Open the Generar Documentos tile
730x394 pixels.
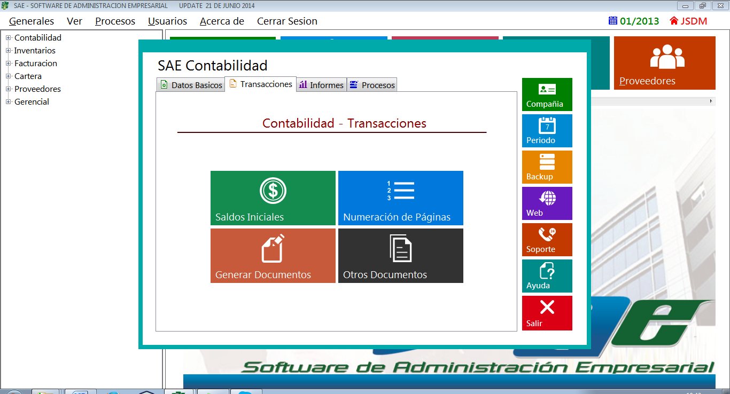[x=273, y=256]
